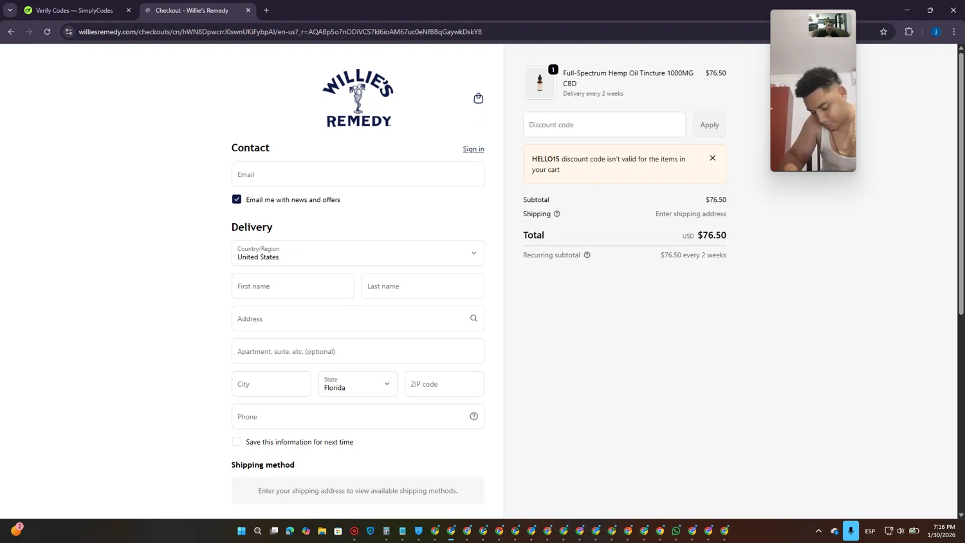This screenshot has width=965, height=543.
Task: Close the Verify Codes — SimplyCodes tab
Action: (x=128, y=10)
